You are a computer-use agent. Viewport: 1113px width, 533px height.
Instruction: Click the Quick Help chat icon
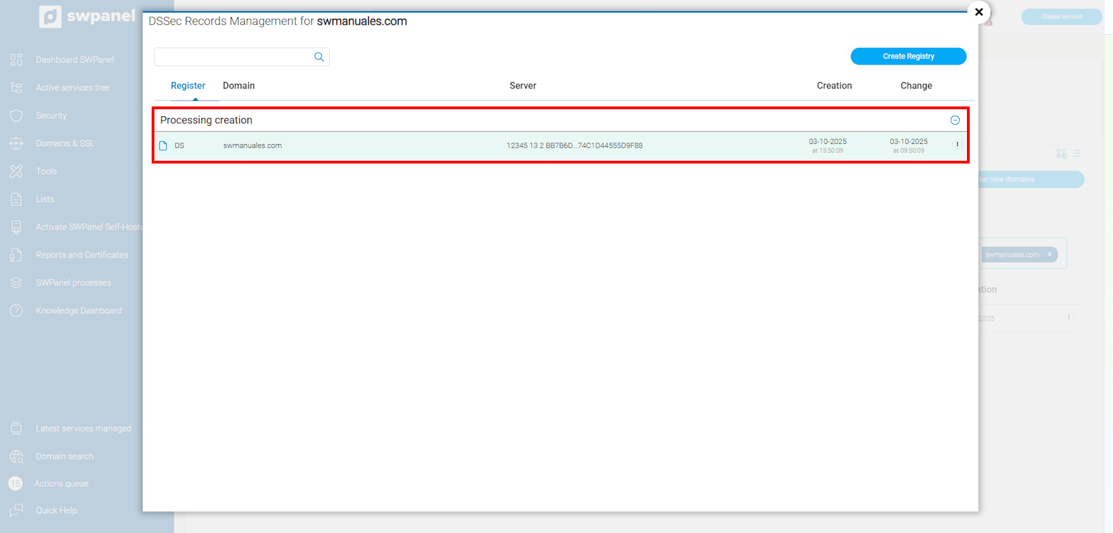pyautogui.click(x=17, y=510)
